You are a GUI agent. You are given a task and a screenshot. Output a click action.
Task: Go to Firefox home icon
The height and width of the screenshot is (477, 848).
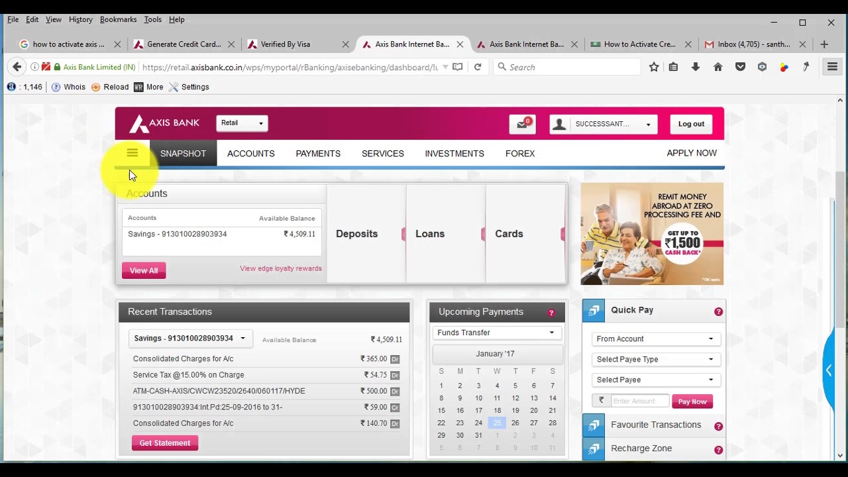(717, 67)
